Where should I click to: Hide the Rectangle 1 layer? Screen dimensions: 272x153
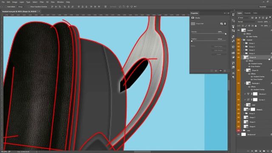coord(238,83)
